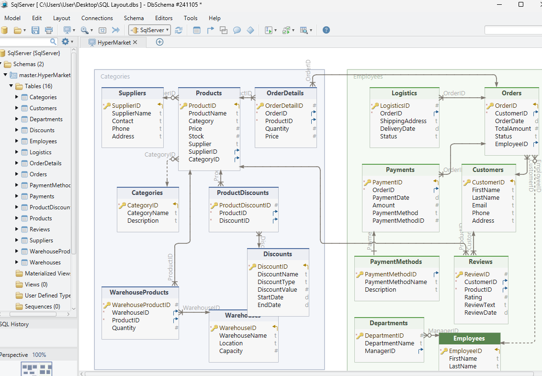The width and height of the screenshot is (542, 376).
Task: Click the callout speech bubble icon
Action: (x=237, y=30)
